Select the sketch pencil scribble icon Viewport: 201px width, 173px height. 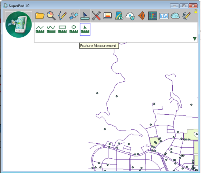click(186, 16)
